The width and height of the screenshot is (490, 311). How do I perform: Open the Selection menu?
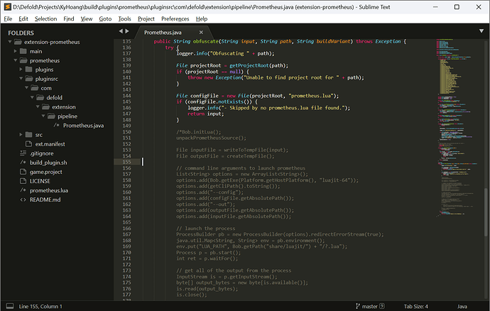[45, 18]
